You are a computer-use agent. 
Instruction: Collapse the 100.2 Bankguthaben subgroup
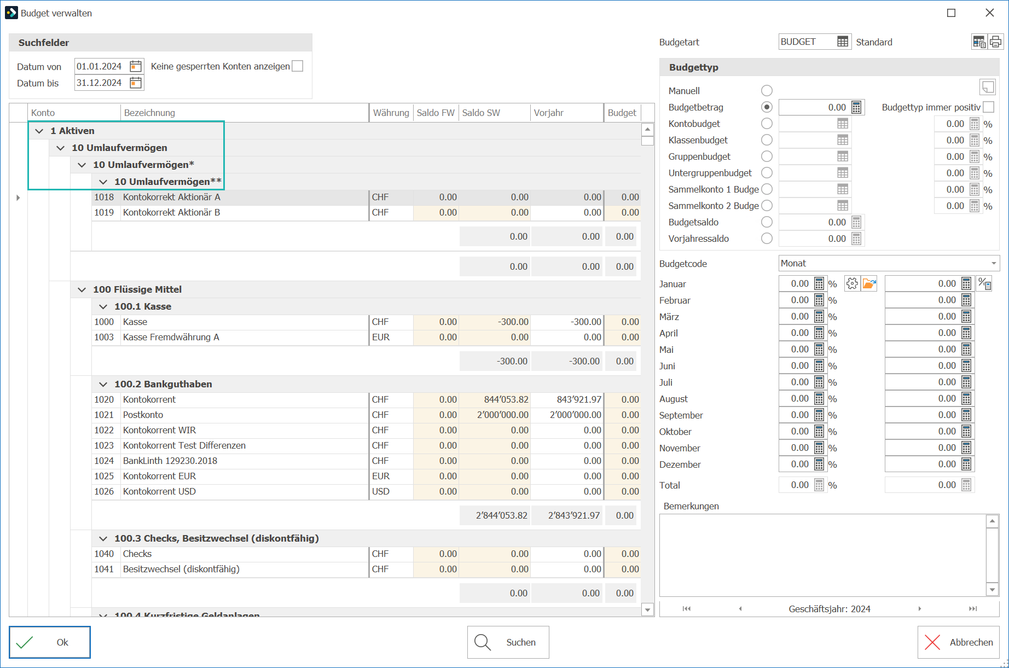(103, 384)
